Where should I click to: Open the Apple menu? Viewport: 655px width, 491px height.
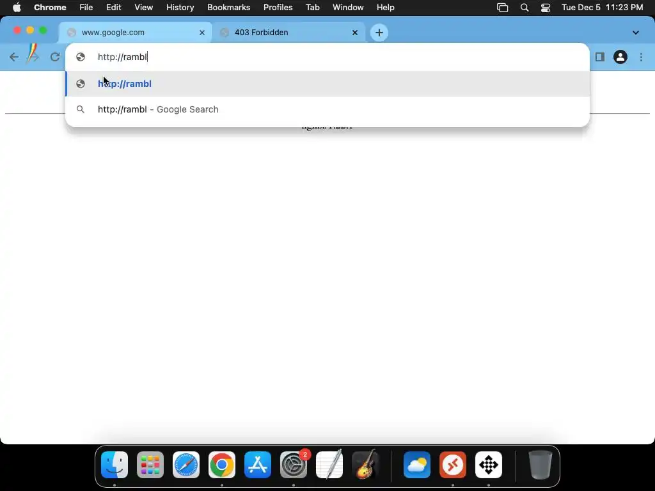click(17, 8)
